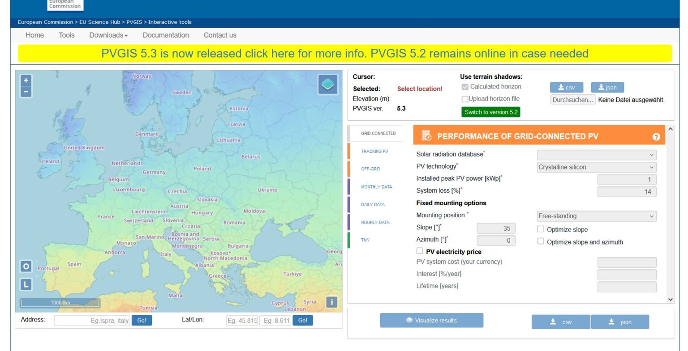688x351 pixels.
Task: Click the Switch to version 5.2 button
Action: pyautogui.click(x=490, y=112)
